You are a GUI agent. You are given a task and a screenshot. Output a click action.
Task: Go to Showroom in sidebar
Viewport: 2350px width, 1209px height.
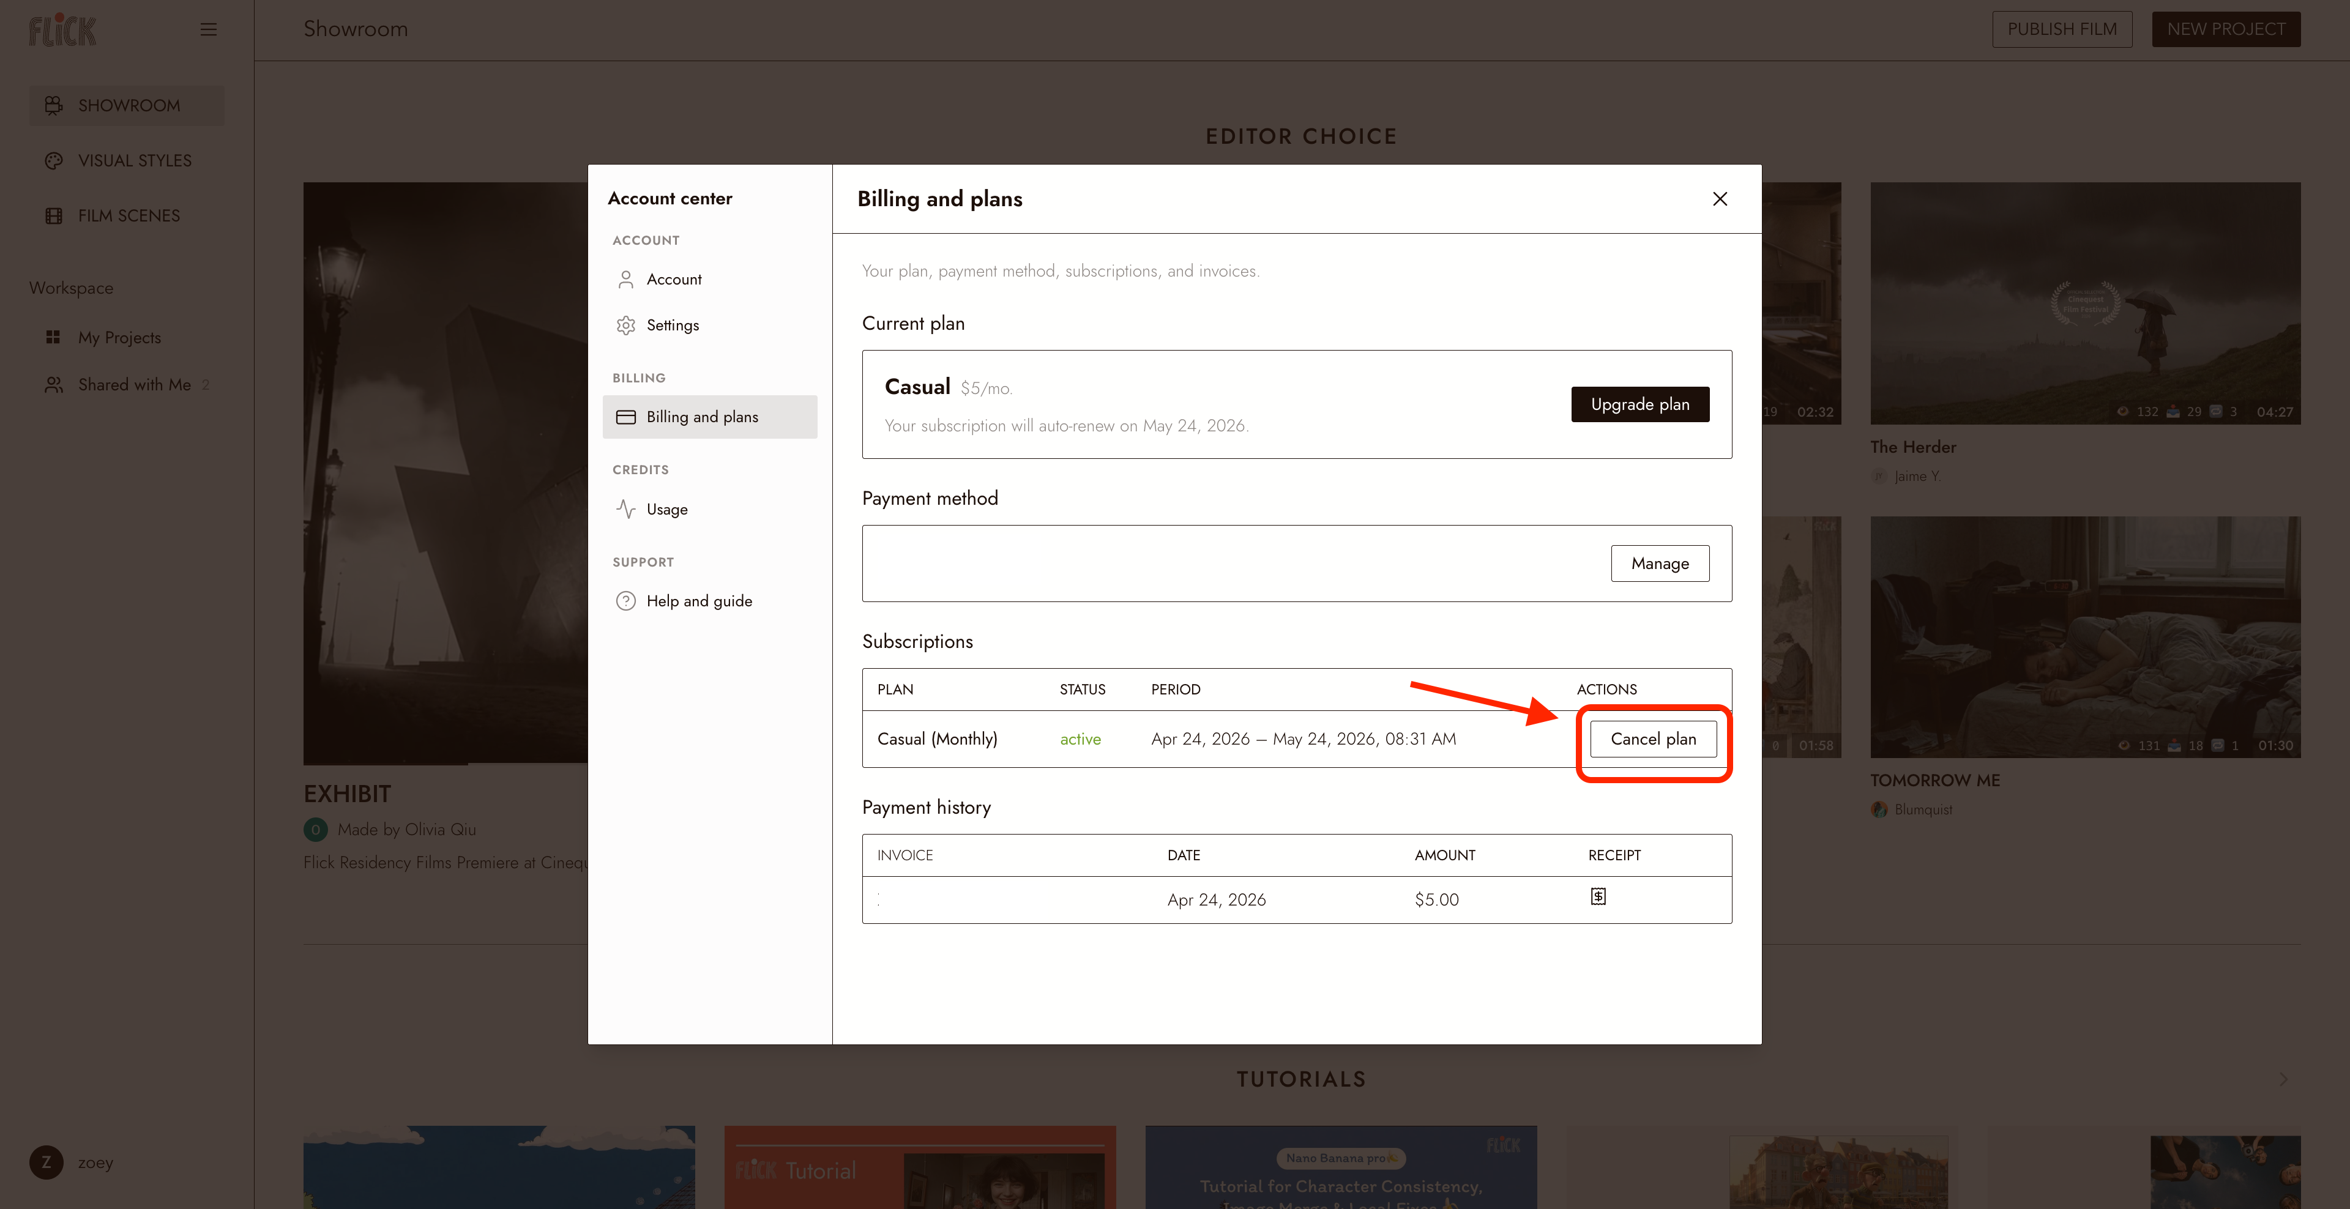[x=127, y=106]
